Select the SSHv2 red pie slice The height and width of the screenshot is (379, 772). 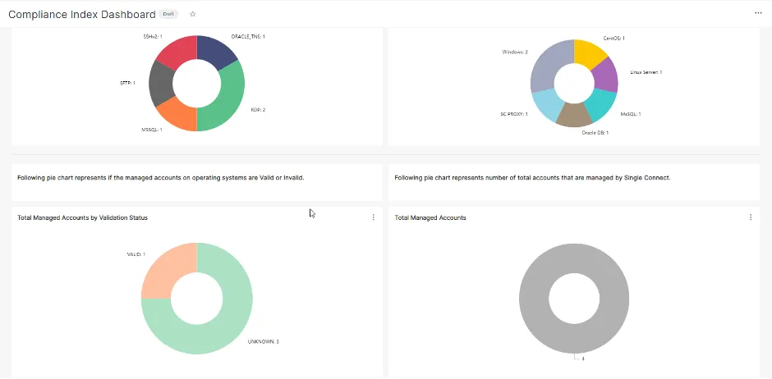pos(179,51)
